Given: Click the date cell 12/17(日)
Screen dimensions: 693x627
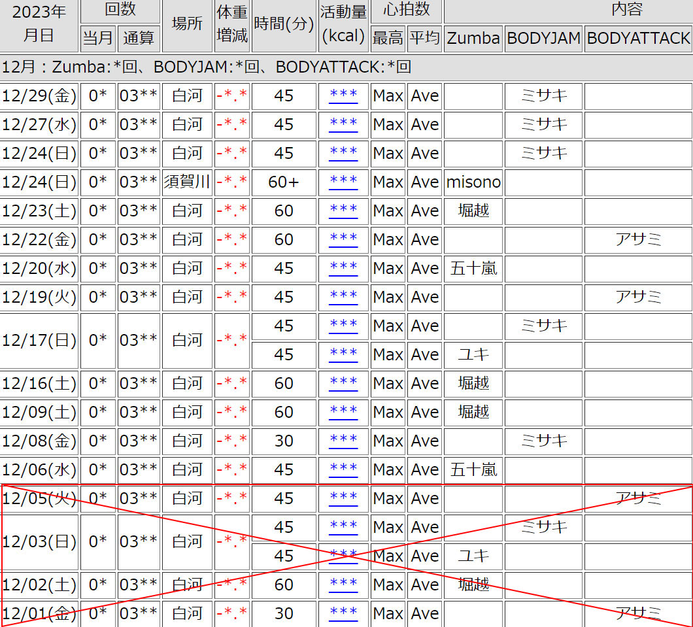Looking at the screenshot, I should [x=39, y=340].
